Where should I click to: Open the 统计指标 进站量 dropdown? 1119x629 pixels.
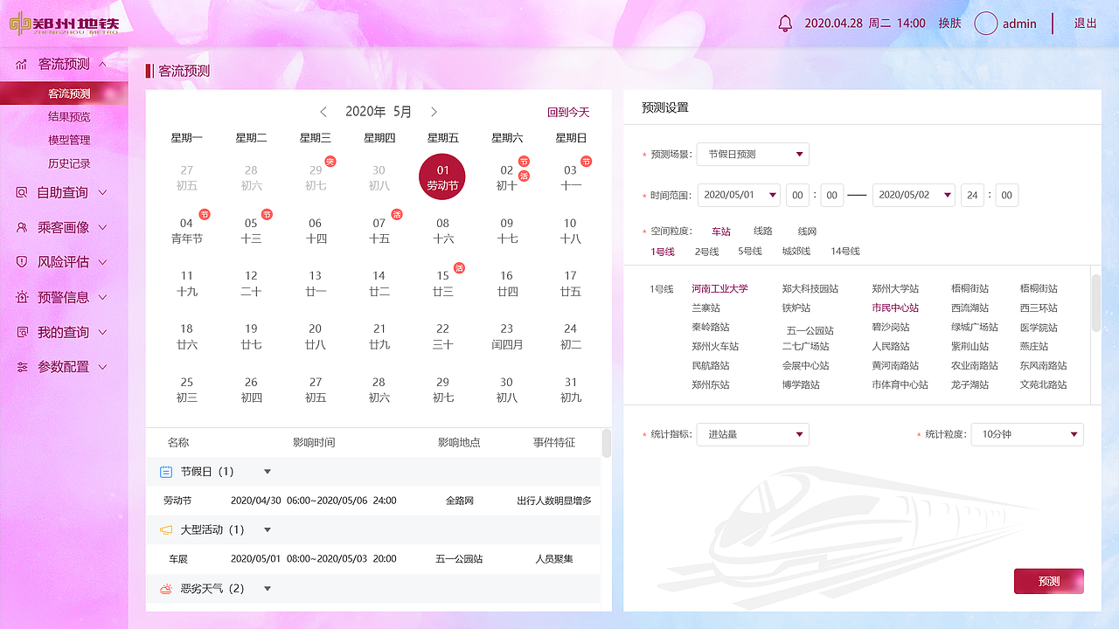coord(753,434)
